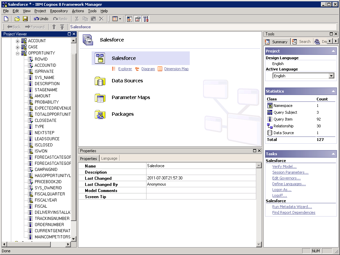Click the Data Sources folder icon
Screen dimensions: 340x255
coord(100,81)
